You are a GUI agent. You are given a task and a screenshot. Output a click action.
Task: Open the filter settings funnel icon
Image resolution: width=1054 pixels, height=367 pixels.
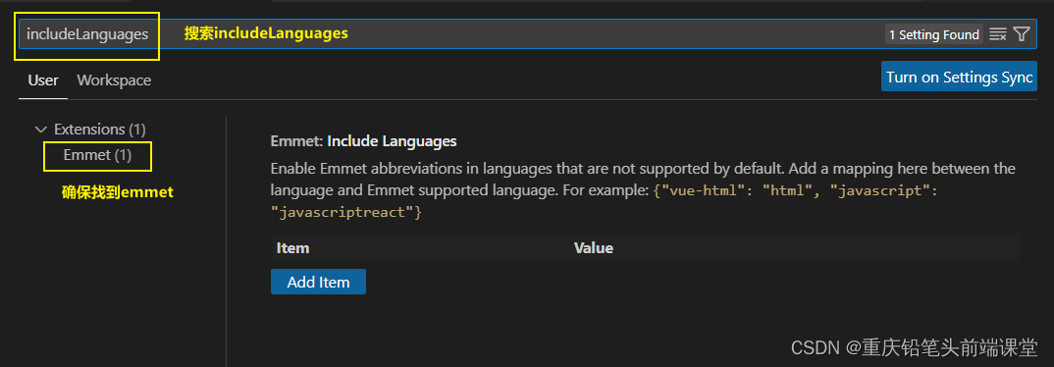pyautogui.click(x=1021, y=34)
